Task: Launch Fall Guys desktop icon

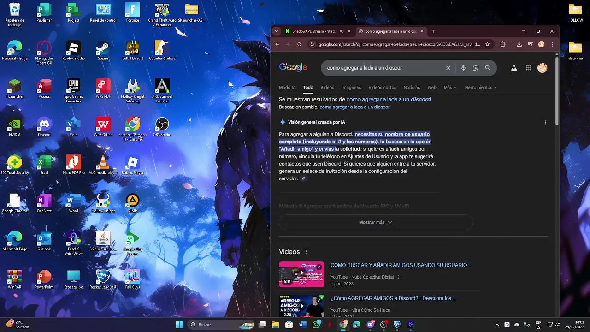Action: (x=132, y=279)
